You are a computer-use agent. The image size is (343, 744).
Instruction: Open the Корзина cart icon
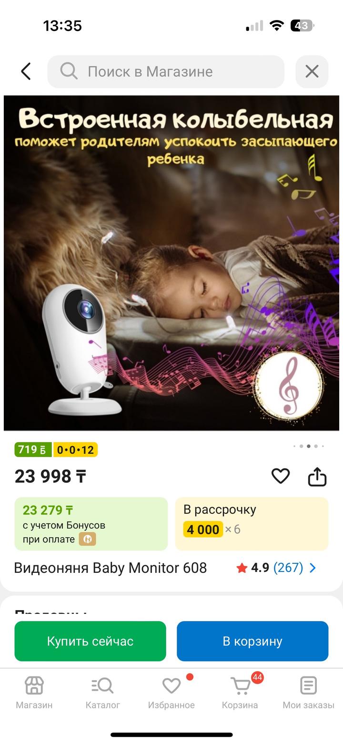(240, 686)
